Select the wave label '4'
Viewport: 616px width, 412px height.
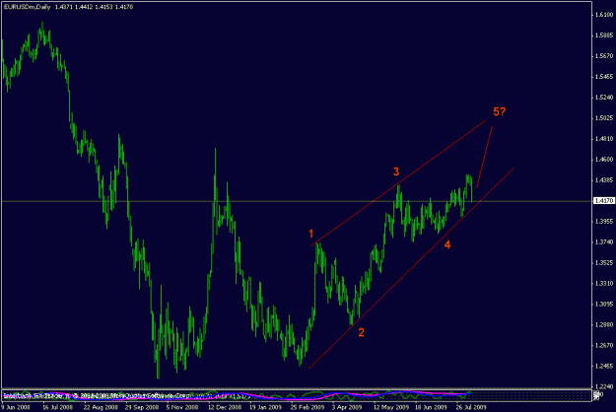point(447,244)
